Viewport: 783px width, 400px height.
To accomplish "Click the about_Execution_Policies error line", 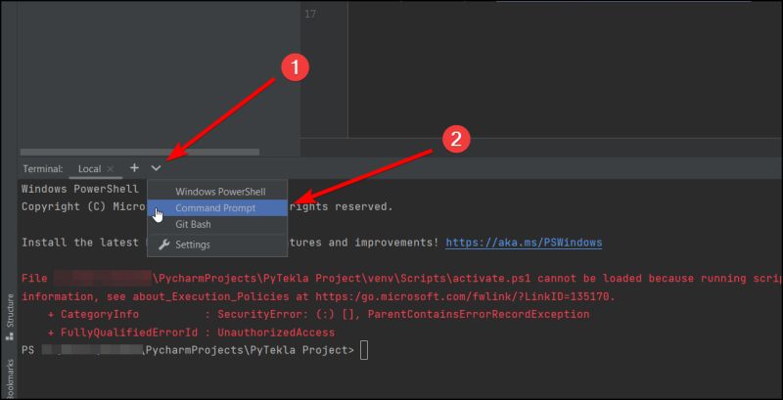I will pyautogui.click(x=319, y=296).
